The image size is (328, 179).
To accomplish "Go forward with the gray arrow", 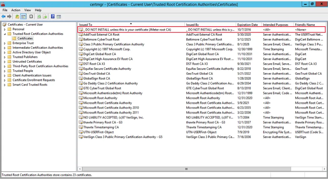I will [x=9, y=16].
